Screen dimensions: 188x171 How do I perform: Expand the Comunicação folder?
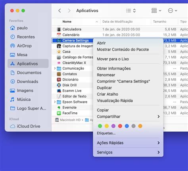tap(55, 68)
